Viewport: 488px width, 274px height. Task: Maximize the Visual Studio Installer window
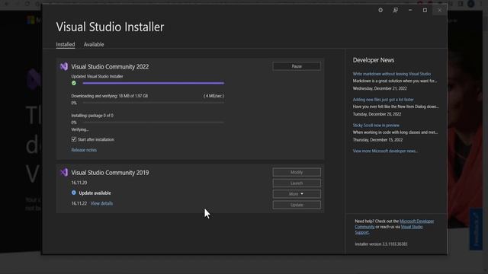click(425, 10)
